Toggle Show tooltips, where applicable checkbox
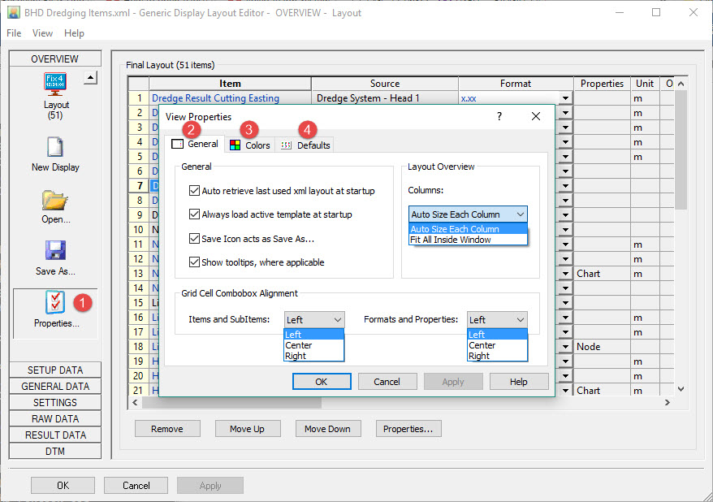713x502 pixels. (x=194, y=262)
